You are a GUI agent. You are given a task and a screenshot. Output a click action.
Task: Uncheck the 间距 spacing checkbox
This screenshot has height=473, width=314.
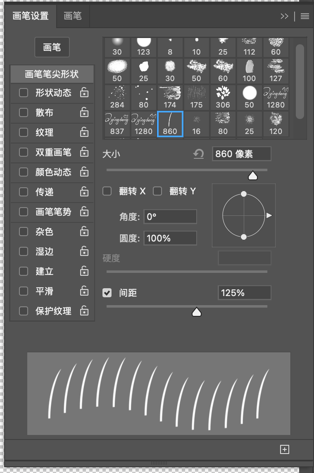[107, 293]
